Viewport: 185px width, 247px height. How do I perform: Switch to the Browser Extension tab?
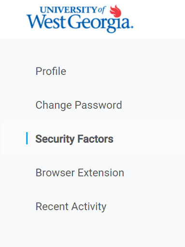coord(80,173)
